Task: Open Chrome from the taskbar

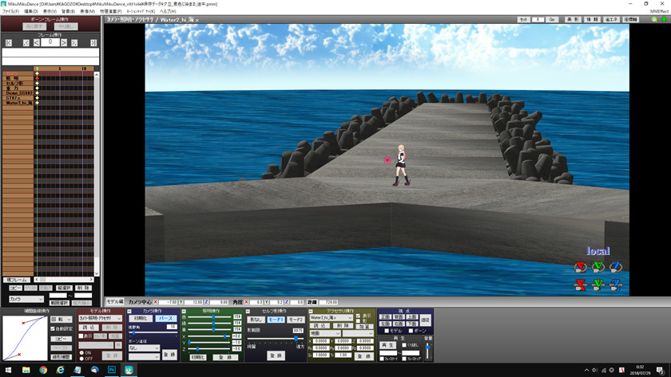Action: pyautogui.click(x=43, y=370)
